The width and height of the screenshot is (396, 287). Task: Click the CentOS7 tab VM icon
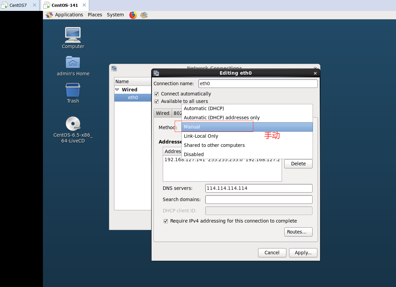[4, 5]
